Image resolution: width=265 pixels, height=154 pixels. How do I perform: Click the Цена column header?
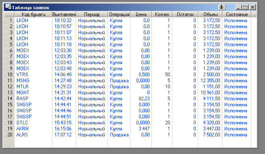141,14
